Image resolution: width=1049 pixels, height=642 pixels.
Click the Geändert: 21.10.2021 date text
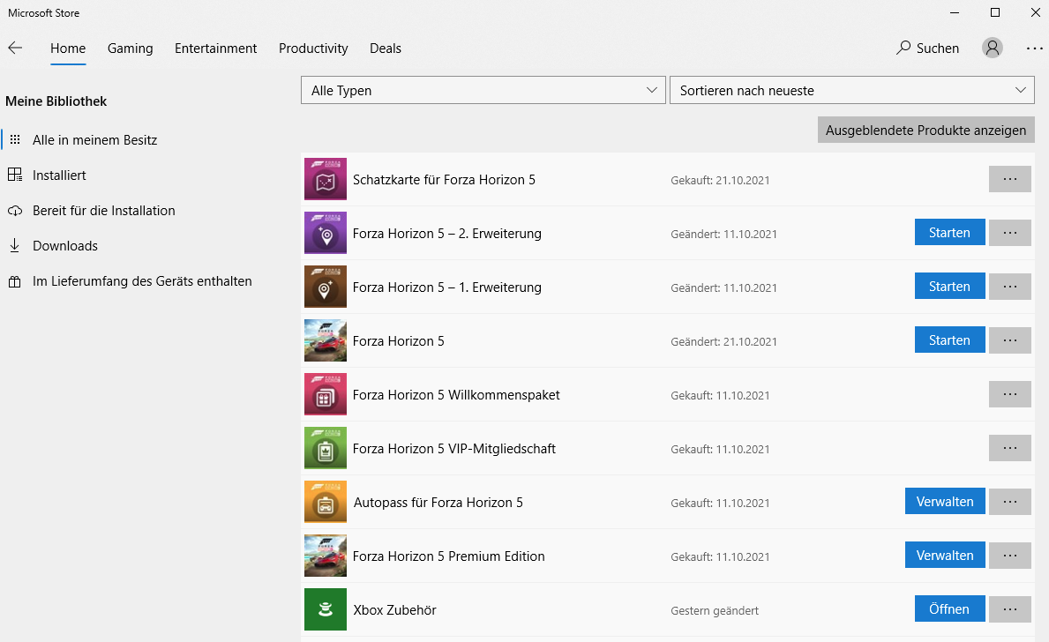723,342
